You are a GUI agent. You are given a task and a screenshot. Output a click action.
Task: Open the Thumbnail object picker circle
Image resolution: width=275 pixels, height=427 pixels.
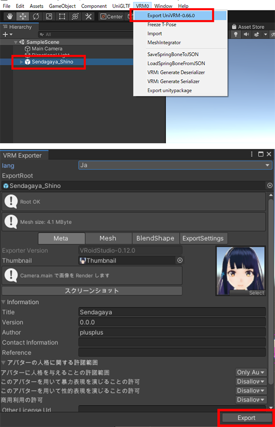180,260
